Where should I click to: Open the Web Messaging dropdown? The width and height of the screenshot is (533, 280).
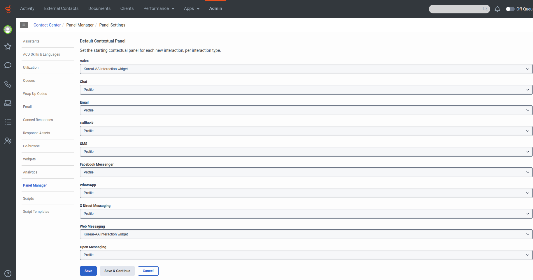[x=306, y=234]
